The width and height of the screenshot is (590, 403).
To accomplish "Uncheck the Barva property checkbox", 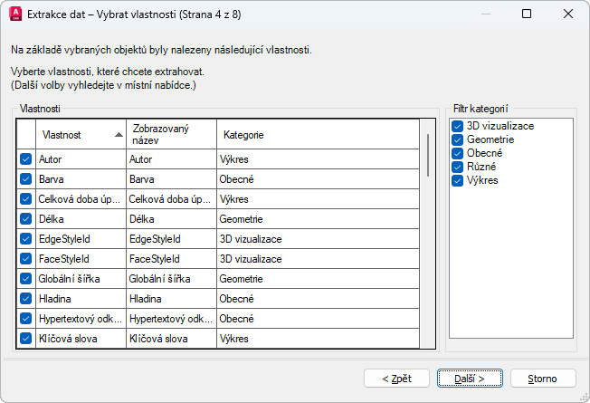I will pos(25,178).
